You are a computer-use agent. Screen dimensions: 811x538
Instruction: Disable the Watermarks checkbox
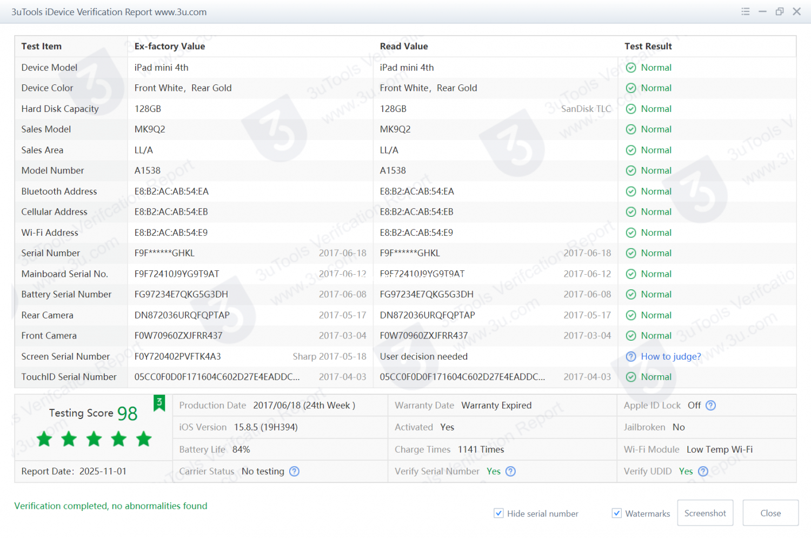pyautogui.click(x=616, y=513)
